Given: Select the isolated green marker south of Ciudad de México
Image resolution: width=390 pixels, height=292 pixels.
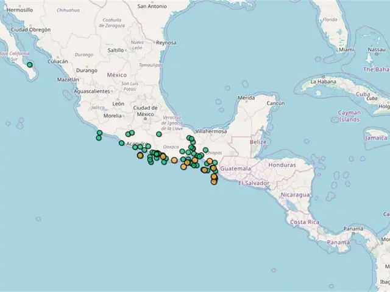Looking at the screenshot, I should click(158, 134).
